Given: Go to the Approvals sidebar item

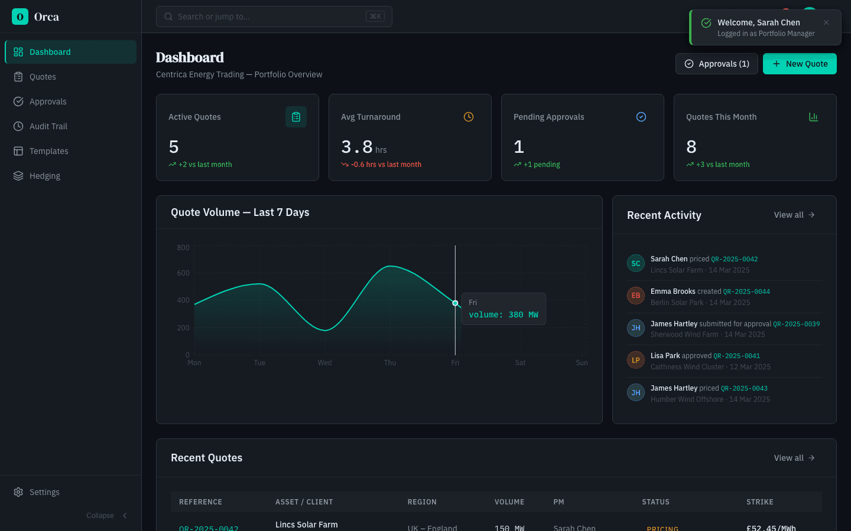Looking at the screenshot, I should point(70,101).
